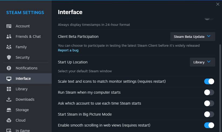Click the Cloud icon in sidebar

pyautogui.click(x=9, y=120)
